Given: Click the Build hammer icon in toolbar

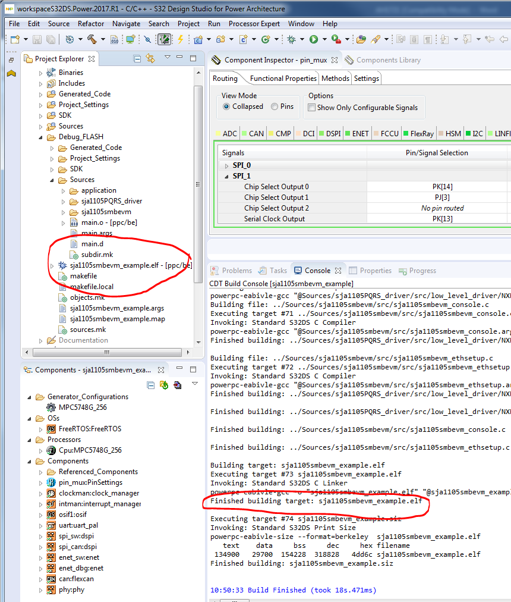Looking at the screenshot, I should click(92, 39).
